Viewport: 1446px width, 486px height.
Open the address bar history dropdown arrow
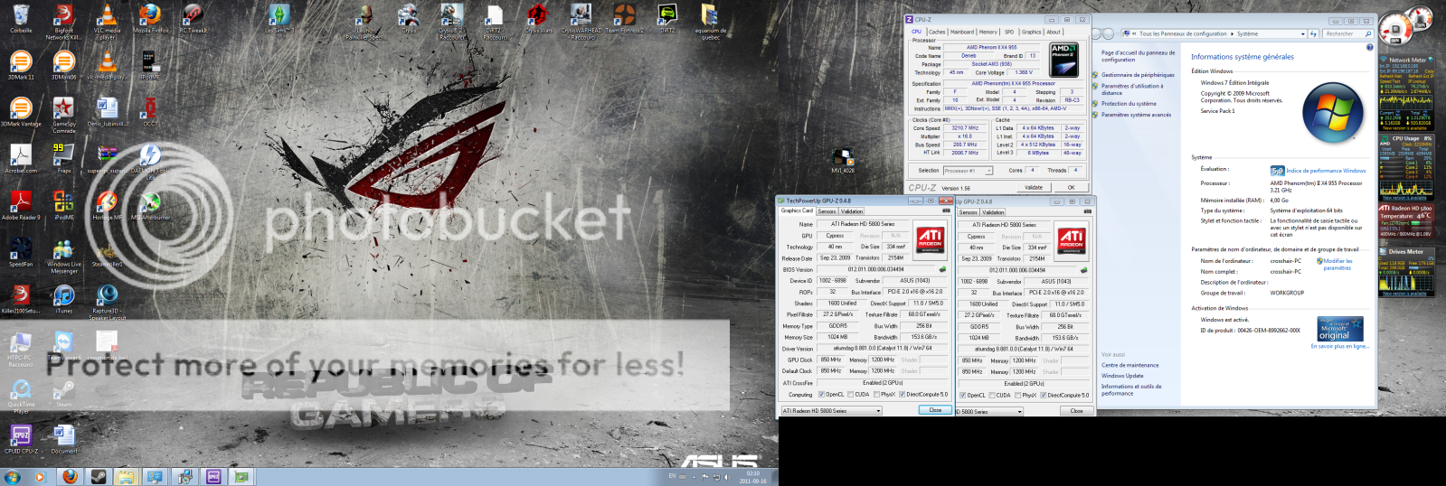coord(1303,33)
